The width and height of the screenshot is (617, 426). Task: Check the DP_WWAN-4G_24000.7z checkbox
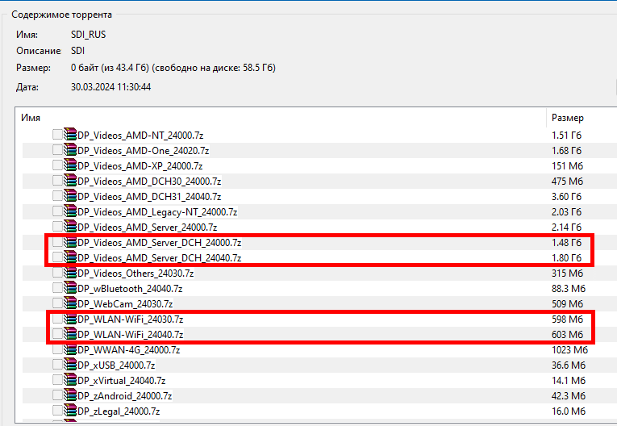57,349
